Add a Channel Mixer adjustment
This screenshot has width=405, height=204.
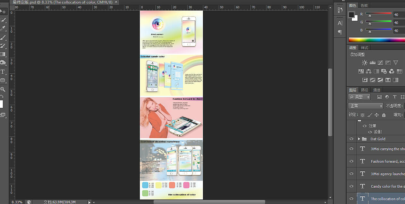click(x=392, y=71)
